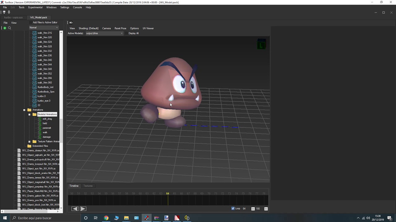Click file icon of WU_Enemy_poo.Nin_NX_NVN.zs
This screenshot has width=396, height=222.
[19, 200]
